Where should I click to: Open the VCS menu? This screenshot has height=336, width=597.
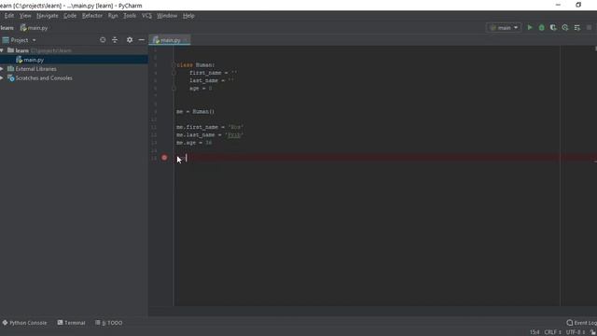point(146,16)
